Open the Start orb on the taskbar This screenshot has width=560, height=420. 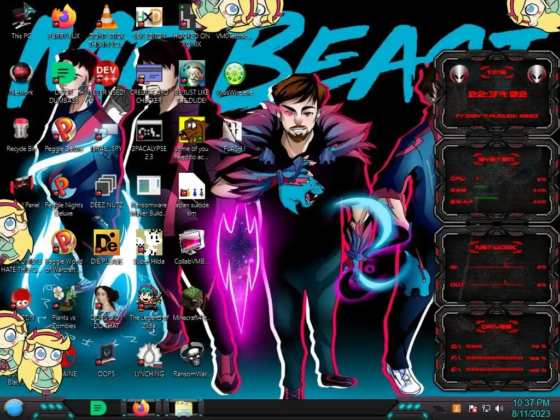point(14,408)
